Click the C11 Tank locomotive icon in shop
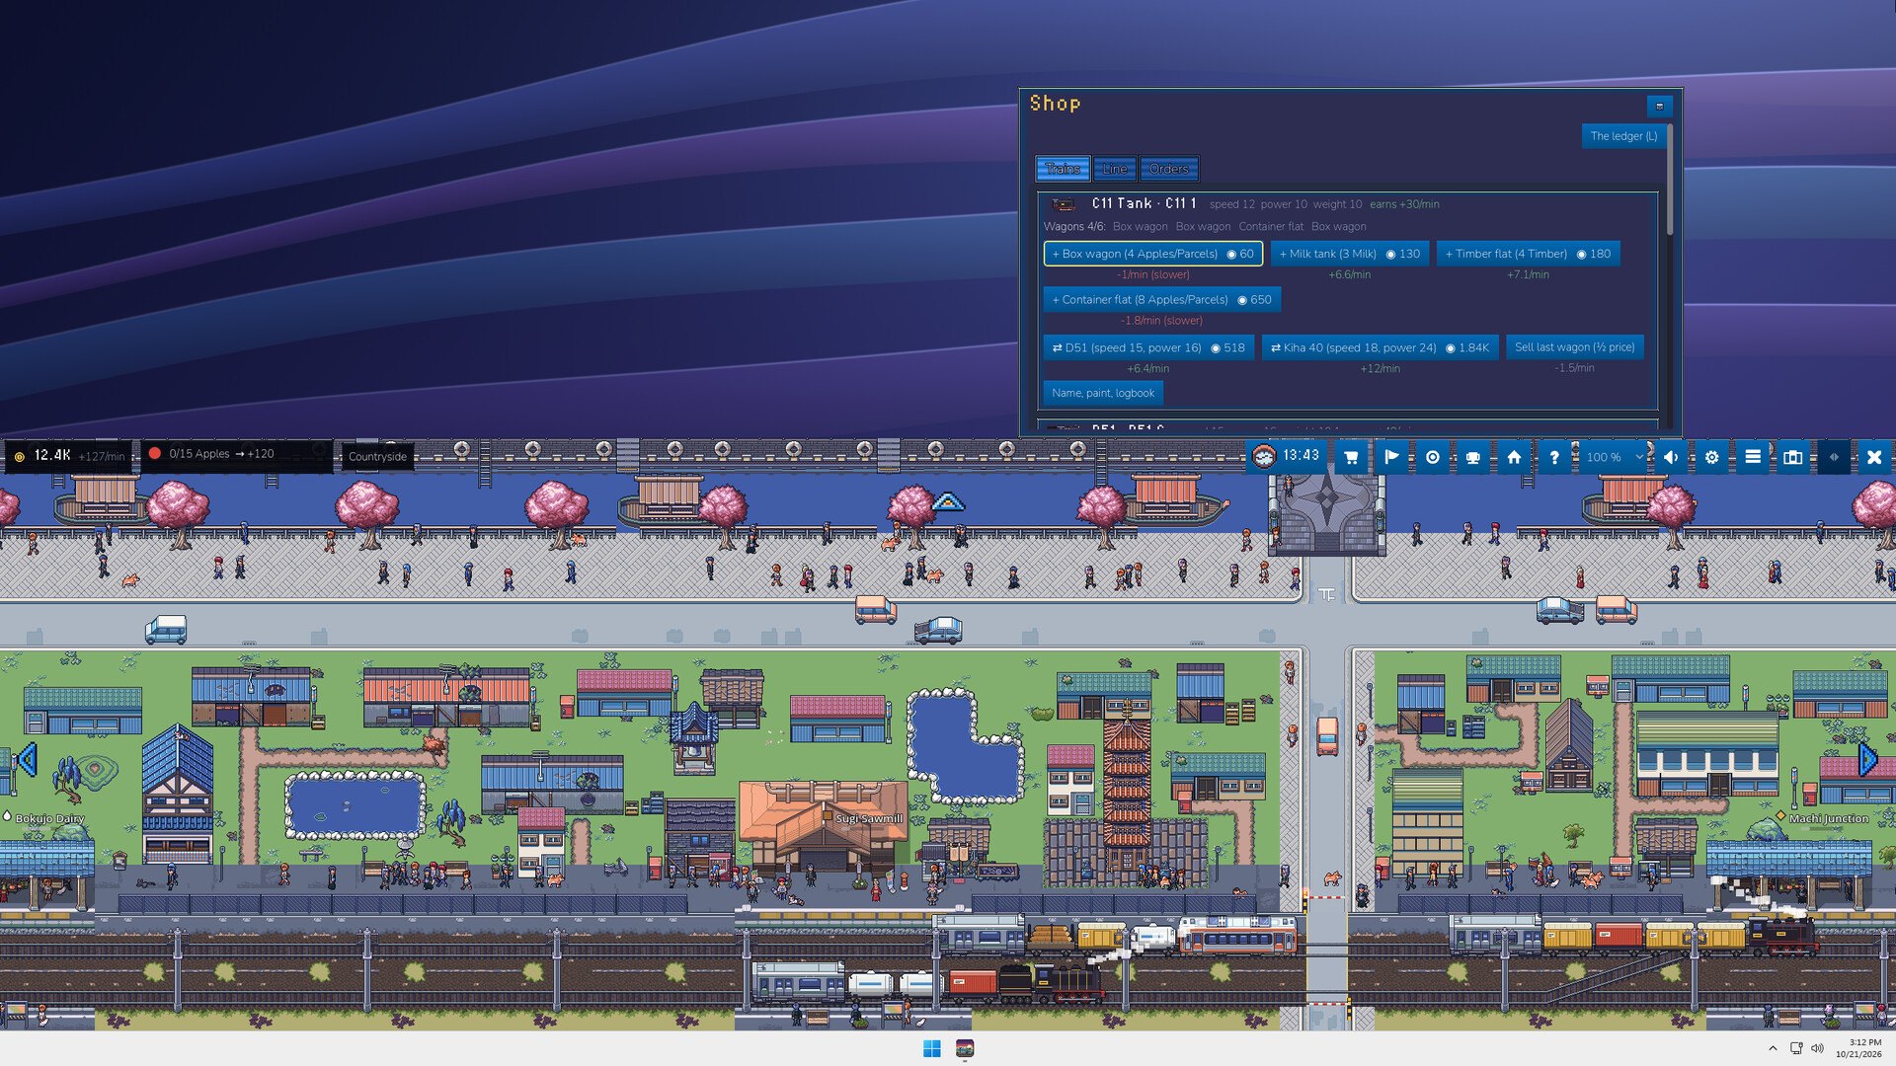1896x1066 pixels. pyautogui.click(x=1064, y=204)
